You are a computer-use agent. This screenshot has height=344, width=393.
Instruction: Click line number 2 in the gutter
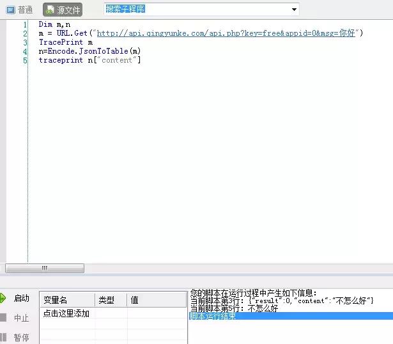click(x=25, y=33)
